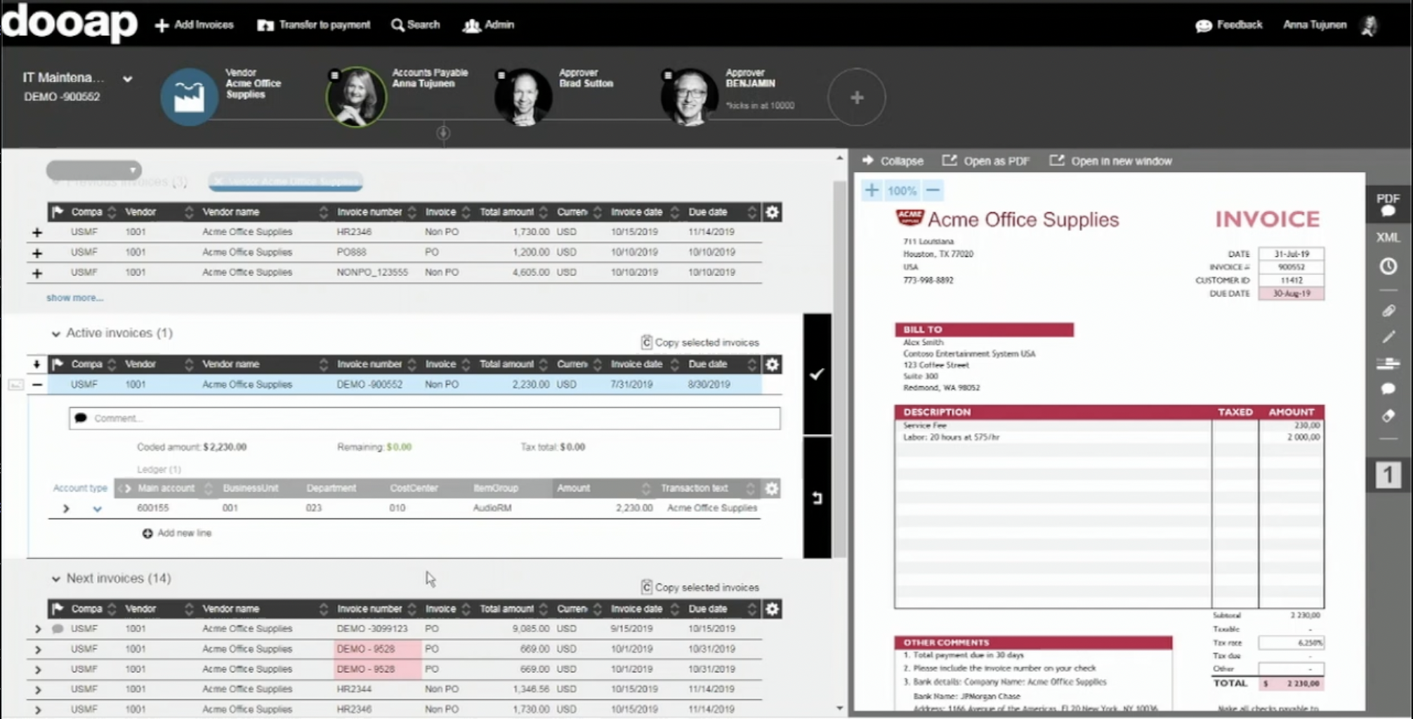Screen dimensions: 1413x719
Task: Open the Admin menu
Action: (488, 25)
